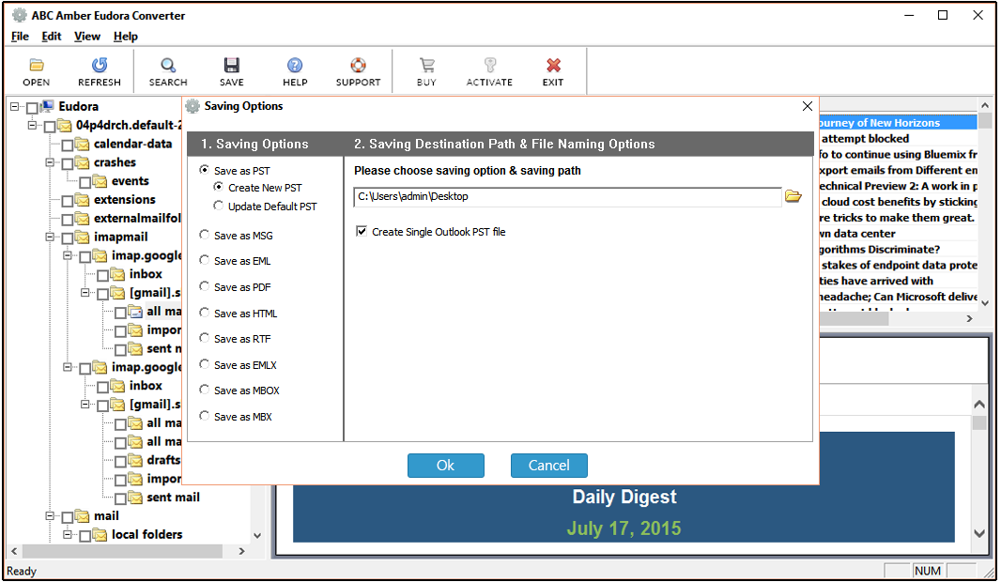1001x582 pixels.
Task: Click the local folders icon
Action: [100, 535]
